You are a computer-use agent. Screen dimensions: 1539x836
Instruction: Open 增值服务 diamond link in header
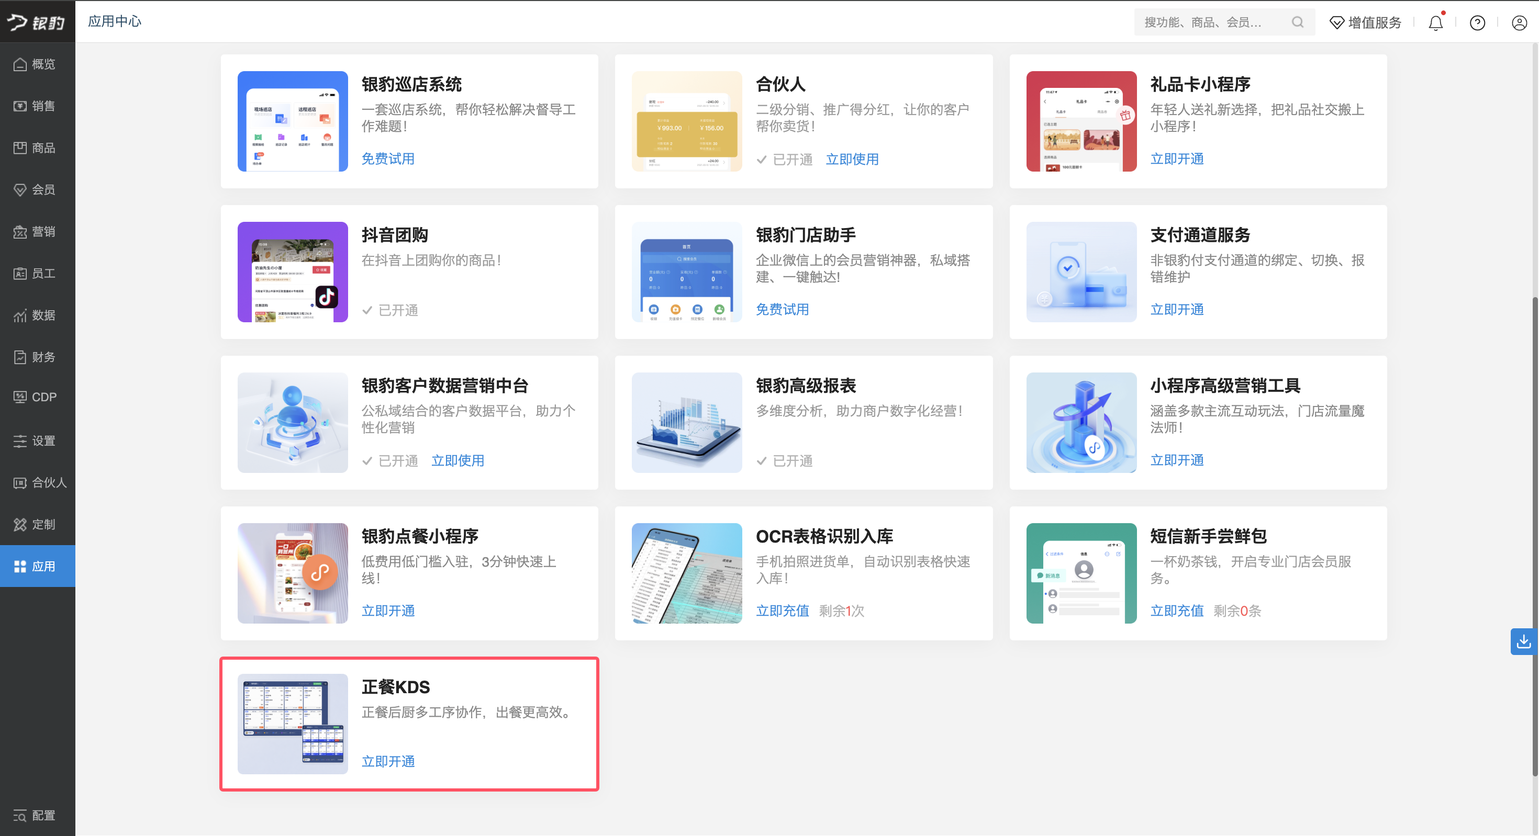tap(1365, 22)
